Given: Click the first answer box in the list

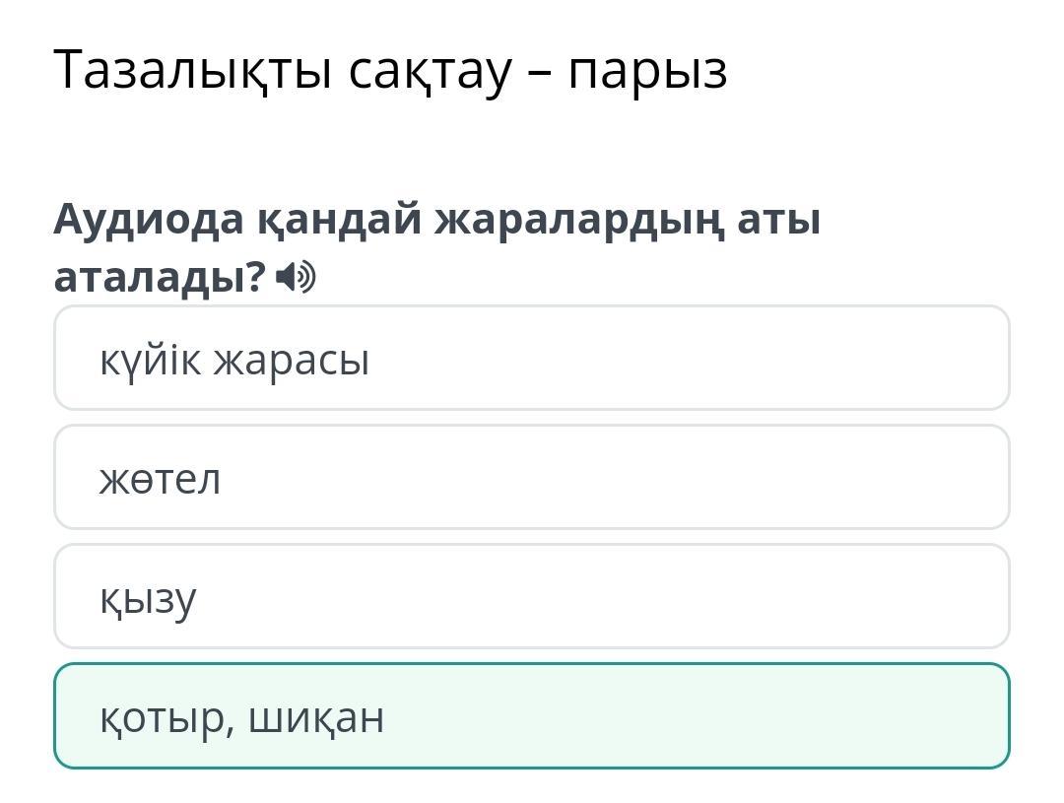Looking at the screenshot, I should point(532,359).
